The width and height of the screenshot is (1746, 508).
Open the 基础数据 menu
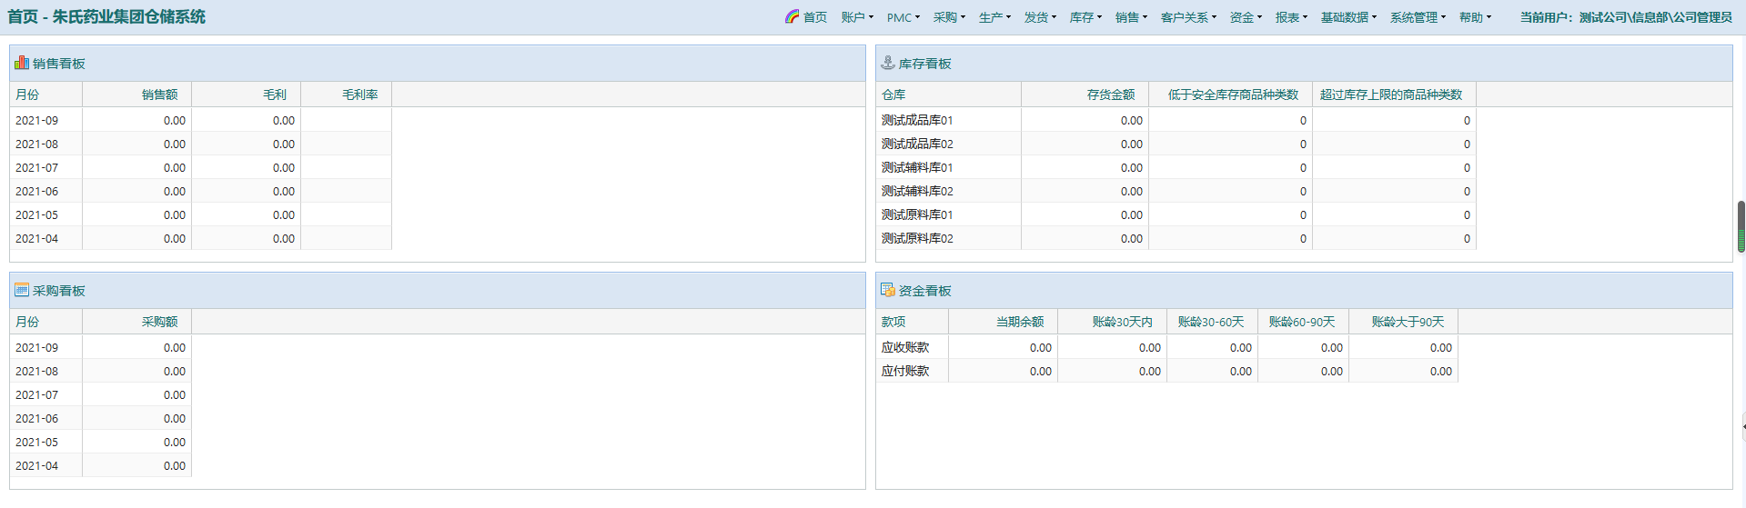1348,17
